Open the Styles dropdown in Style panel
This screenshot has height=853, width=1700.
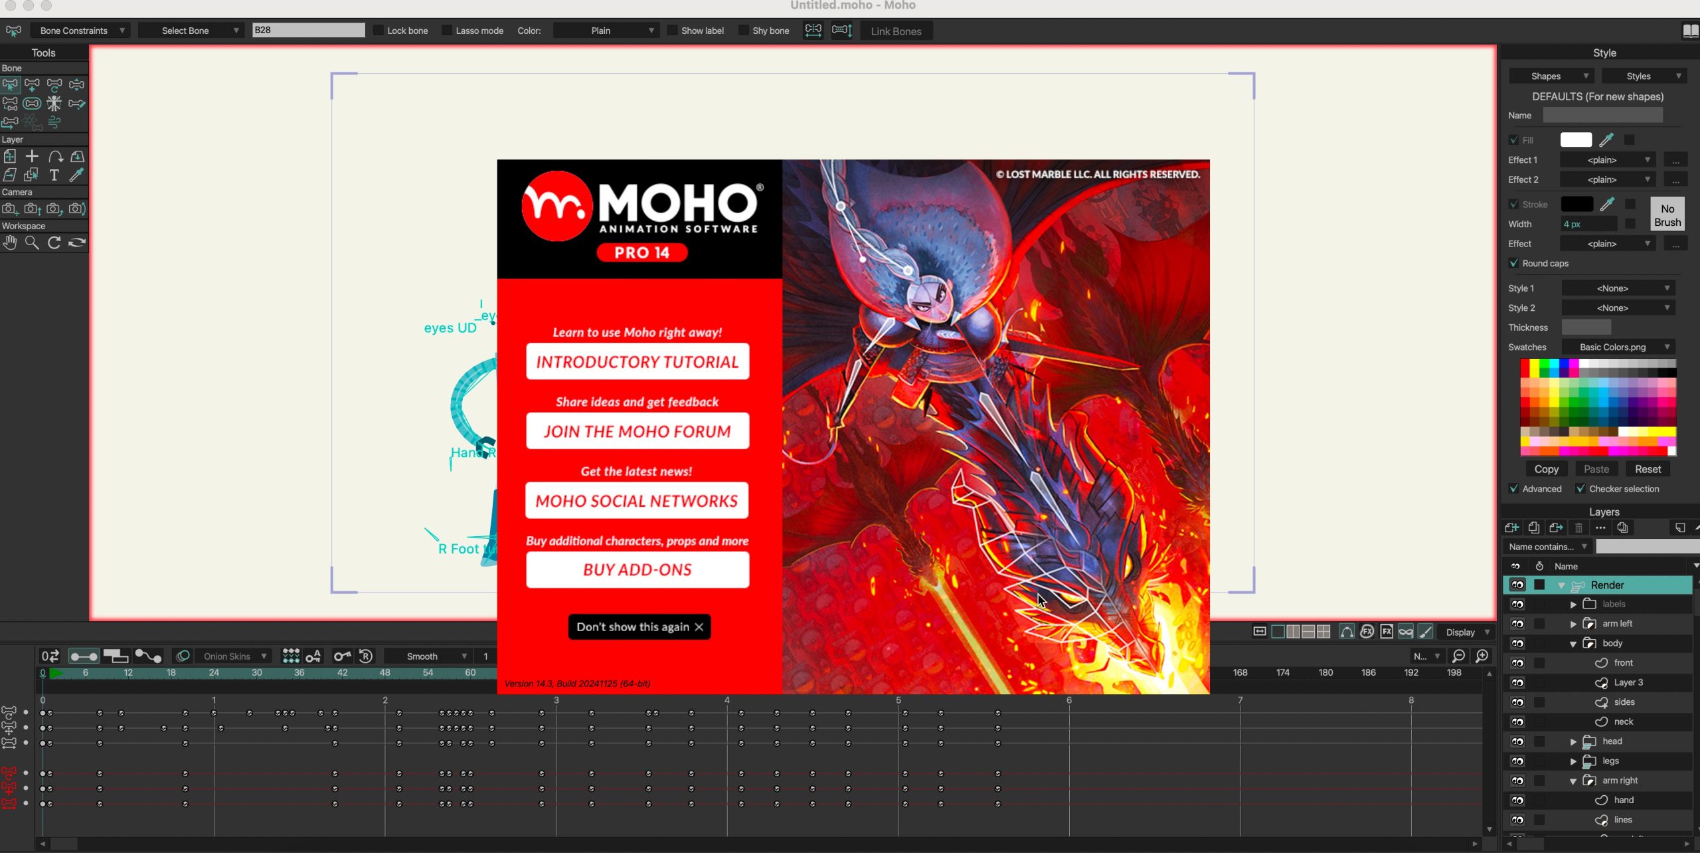(x=1644, y=76)
